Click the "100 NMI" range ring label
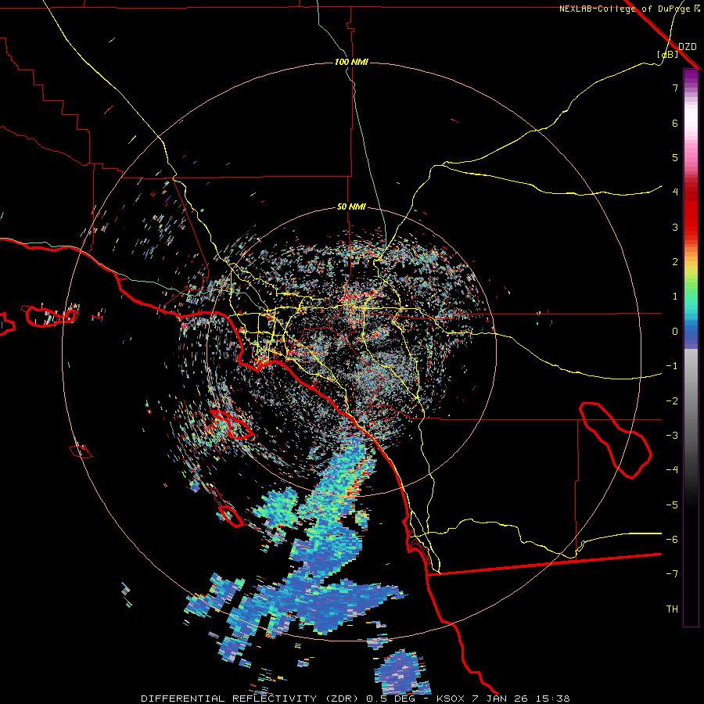704x704 pixels. point(351,62)
